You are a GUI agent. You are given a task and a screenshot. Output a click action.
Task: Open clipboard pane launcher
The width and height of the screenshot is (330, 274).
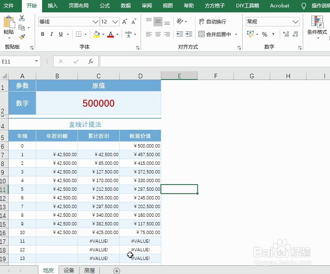(x=32, y=48)
